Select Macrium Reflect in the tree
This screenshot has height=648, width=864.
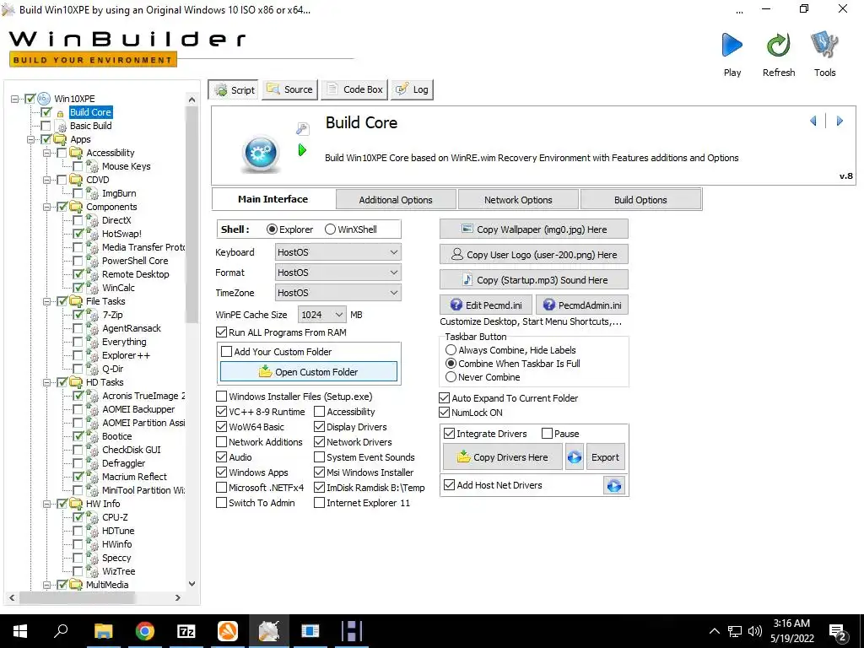tap(134, 477)
